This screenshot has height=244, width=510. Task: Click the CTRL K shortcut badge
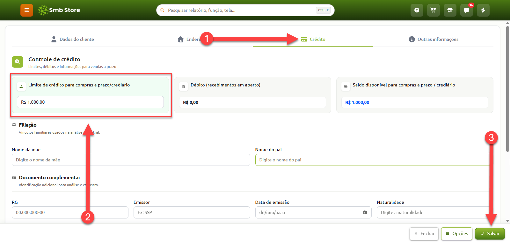pos(323,10)
